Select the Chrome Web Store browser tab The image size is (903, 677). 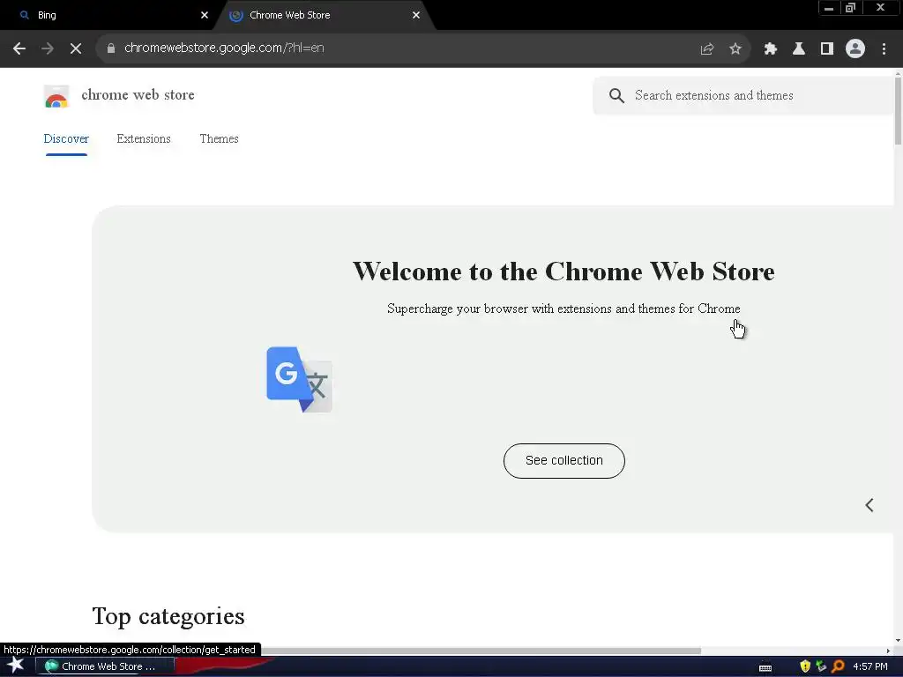(x=325, y=15)
